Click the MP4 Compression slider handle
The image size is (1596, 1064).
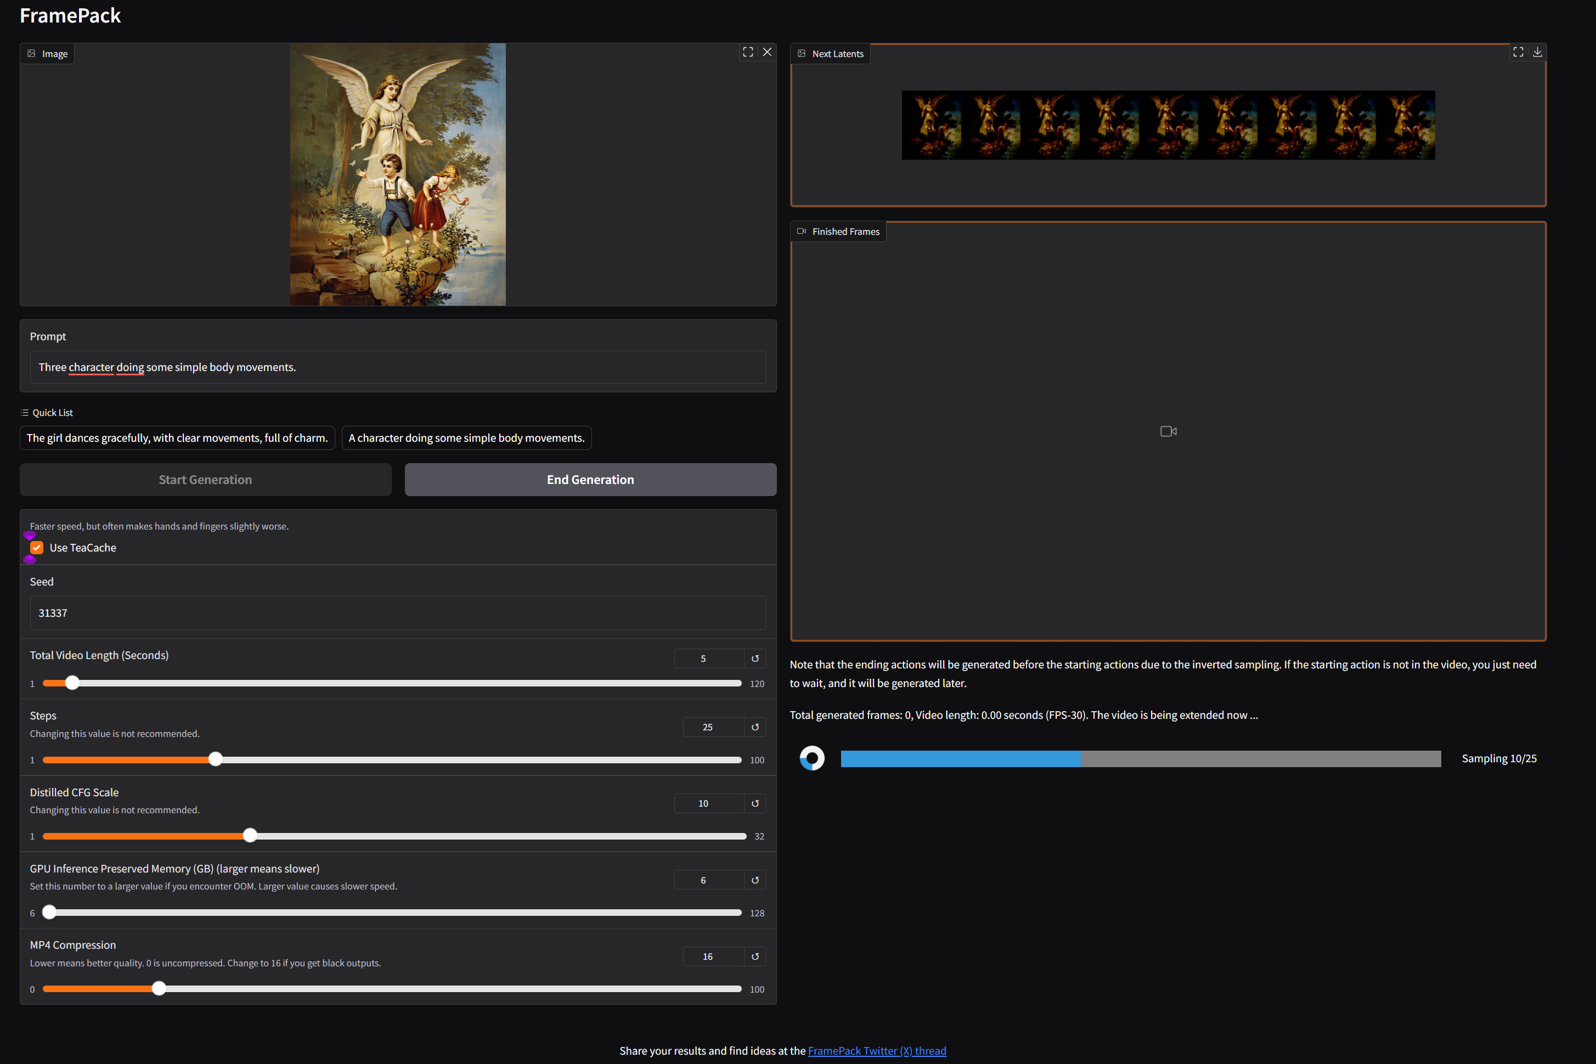coord(159,989)
